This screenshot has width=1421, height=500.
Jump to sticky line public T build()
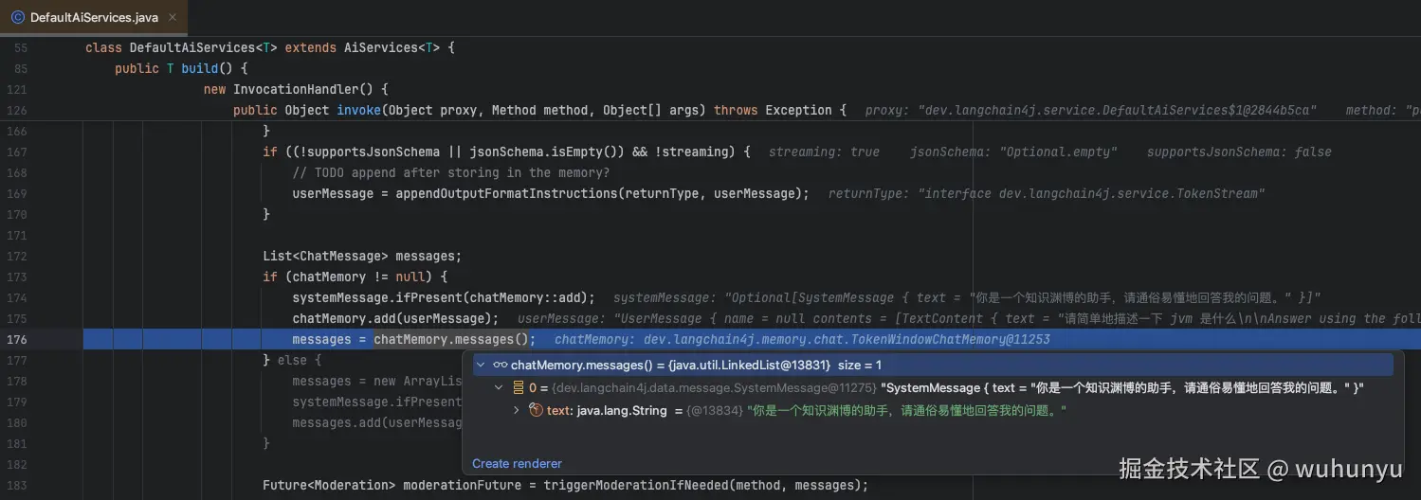[x=180, y=68]
